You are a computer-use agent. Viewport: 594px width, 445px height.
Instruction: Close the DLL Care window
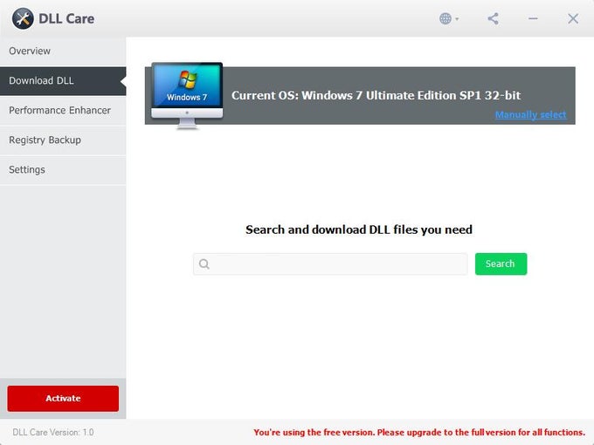pos(573,18)
